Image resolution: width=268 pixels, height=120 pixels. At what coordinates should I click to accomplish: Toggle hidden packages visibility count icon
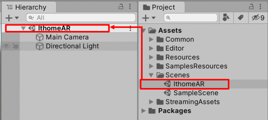coord(258,18)
